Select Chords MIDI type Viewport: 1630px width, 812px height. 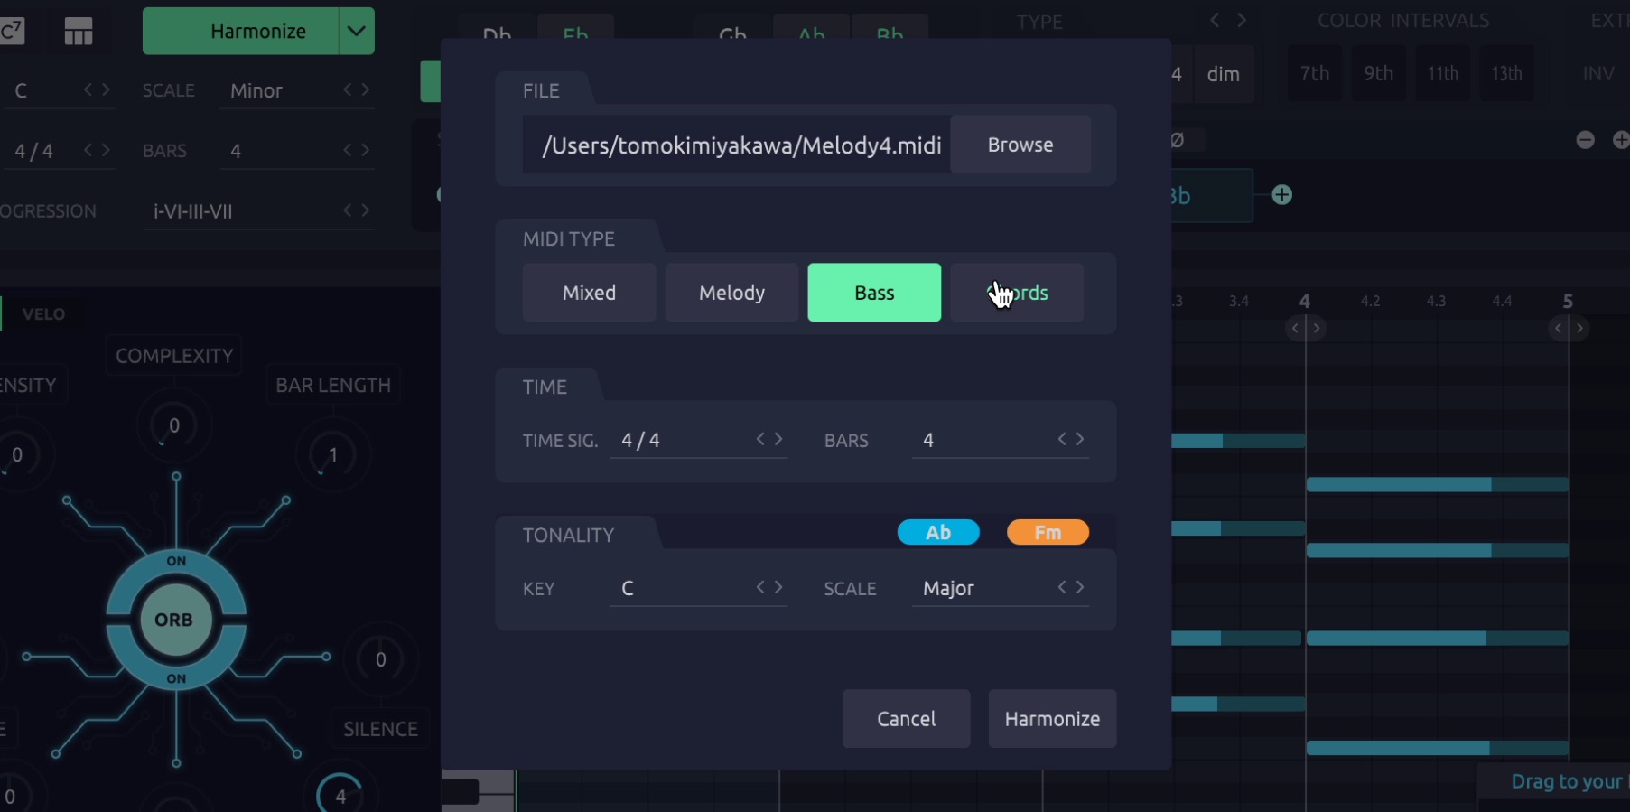click(1017, 293)
